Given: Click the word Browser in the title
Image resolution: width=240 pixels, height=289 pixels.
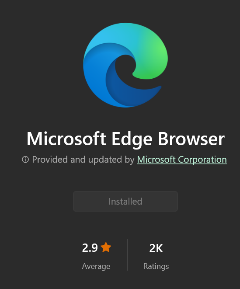Looking at the screenshot, I should [191, 139].
